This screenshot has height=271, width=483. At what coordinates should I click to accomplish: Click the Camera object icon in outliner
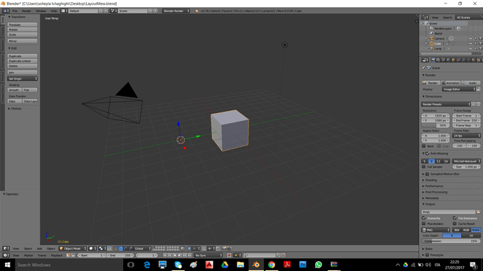click(432, 38)
